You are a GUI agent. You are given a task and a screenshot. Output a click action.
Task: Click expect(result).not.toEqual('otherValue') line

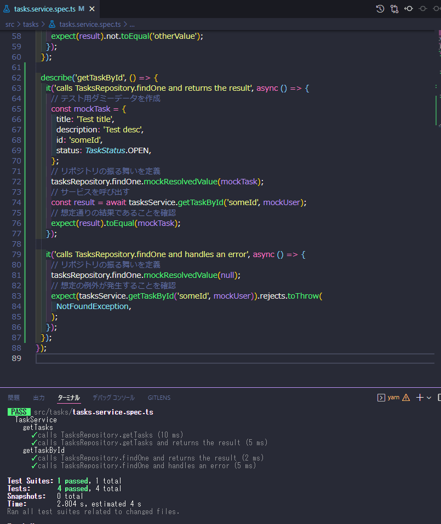point(127,36)
